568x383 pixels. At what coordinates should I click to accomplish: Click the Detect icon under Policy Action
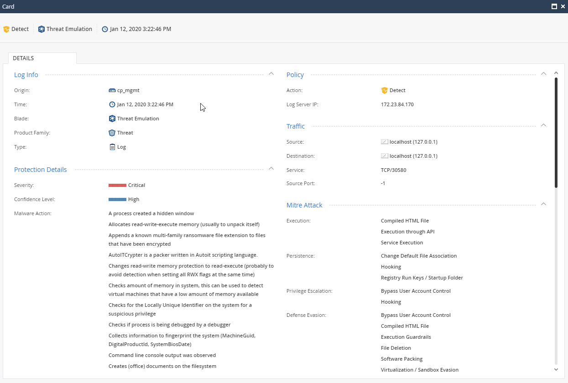tap(385, 90)
